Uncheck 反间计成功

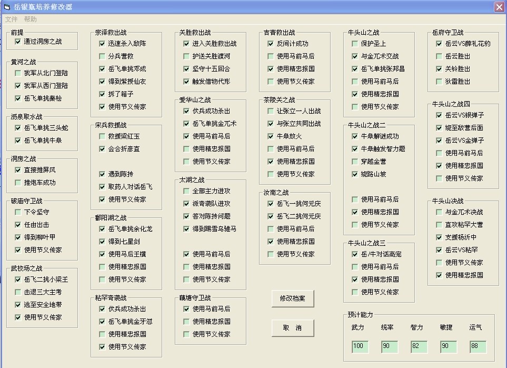point(271,43)
